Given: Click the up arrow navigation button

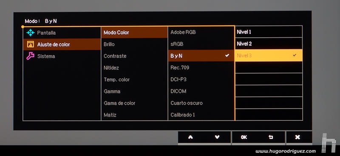Looking at the screenshot, I should tap(190, 137).
